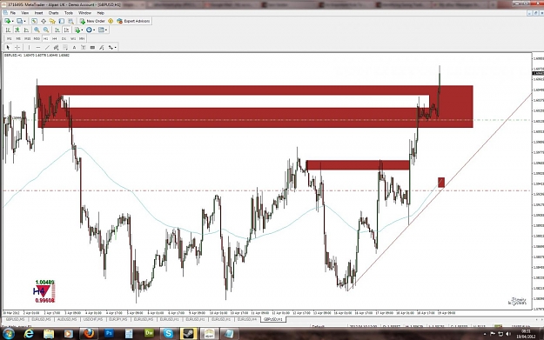
Task: Select the trendline drawing tool
Action: (47, 48)
